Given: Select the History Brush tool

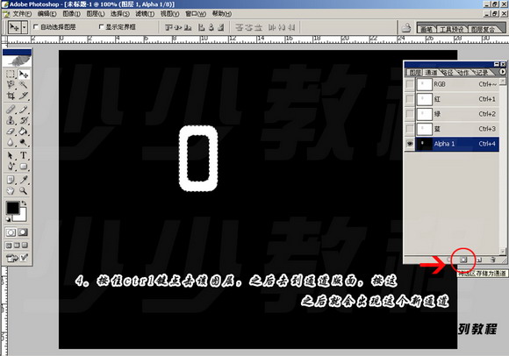Looking at the screenshot, I should click(x=24, y=120).
